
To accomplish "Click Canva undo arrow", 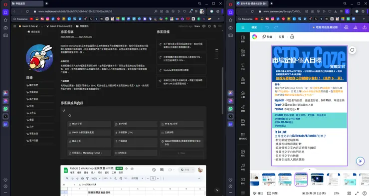I will [x=267, y=27].
